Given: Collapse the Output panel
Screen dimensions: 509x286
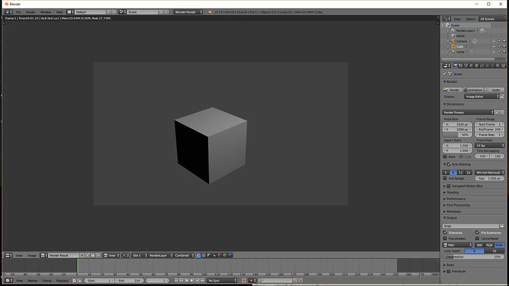Looking at the screenshot, I should [x=452, y=218].
